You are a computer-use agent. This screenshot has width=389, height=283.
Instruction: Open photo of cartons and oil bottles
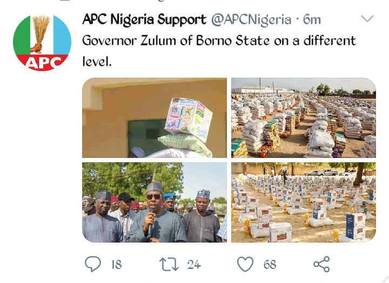coord(304,202)
